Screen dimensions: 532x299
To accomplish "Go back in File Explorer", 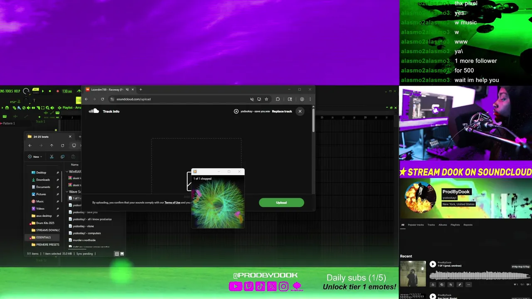I will (30, 145).
